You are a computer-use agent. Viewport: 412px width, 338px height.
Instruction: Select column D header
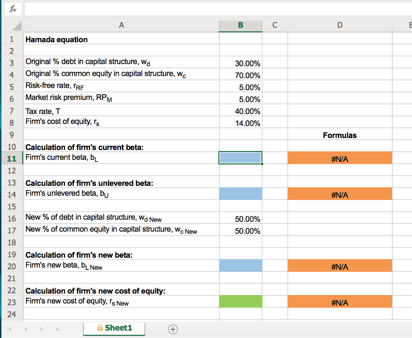pyautogui.click(x=340, y=25)
